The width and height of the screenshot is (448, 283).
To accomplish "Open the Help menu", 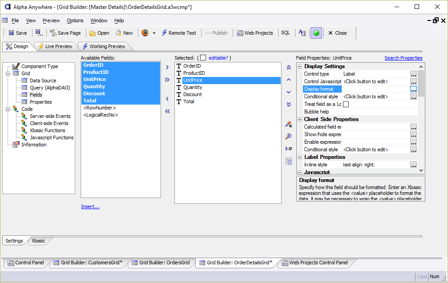I will [x=119, y=20].
